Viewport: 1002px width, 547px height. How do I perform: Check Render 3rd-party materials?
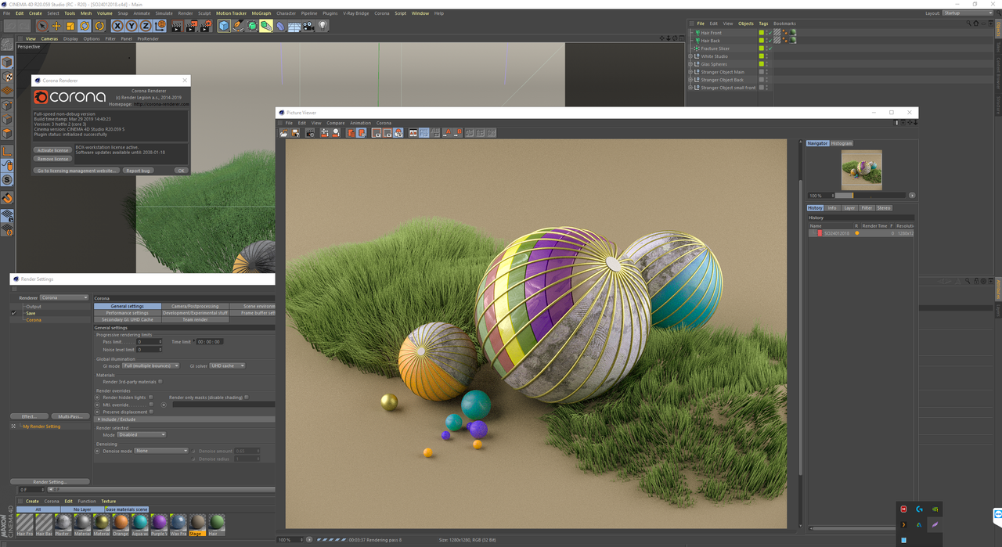[x=160, y=382]
